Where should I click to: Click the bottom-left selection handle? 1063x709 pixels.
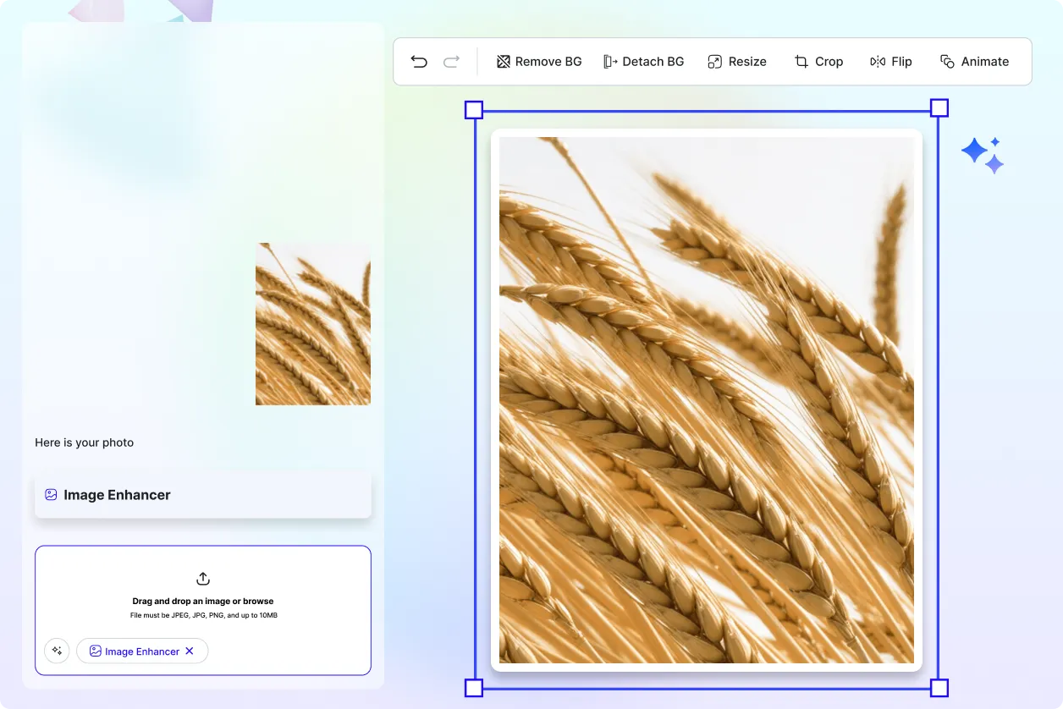point(474,688)
